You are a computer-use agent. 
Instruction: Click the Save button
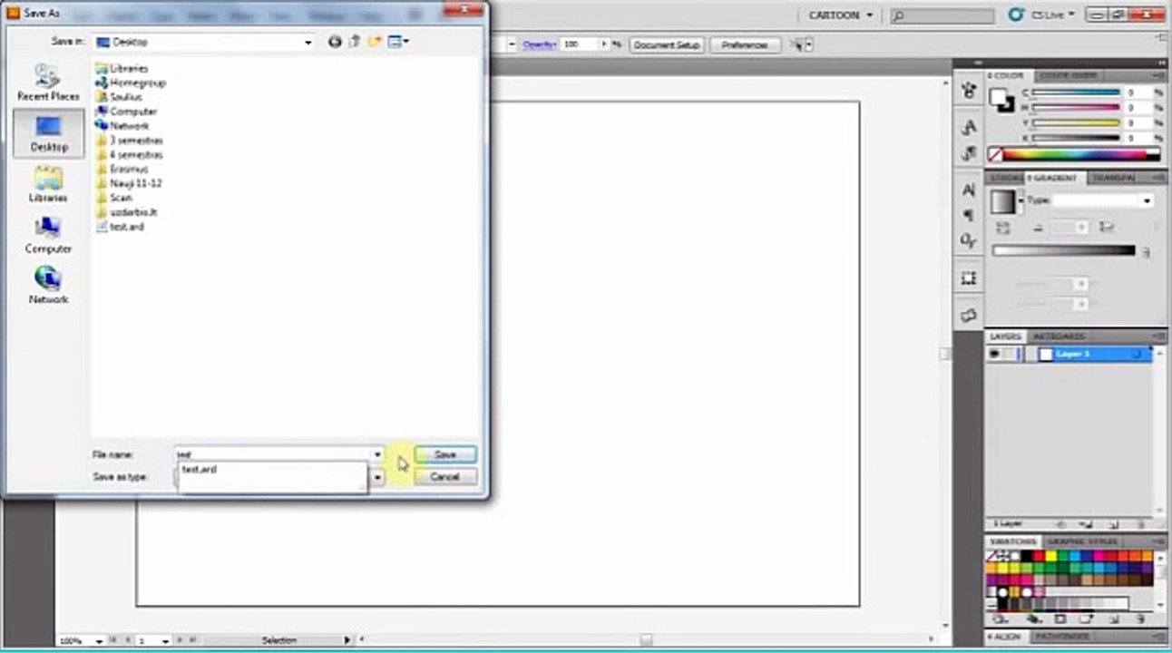444,454
